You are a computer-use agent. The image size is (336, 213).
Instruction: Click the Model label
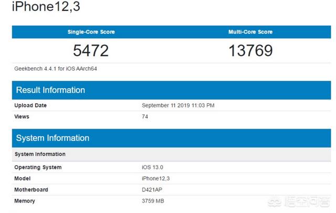point(22,178)
